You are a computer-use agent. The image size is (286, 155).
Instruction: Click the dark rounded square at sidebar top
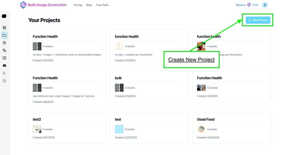click(x=4, y=16)
